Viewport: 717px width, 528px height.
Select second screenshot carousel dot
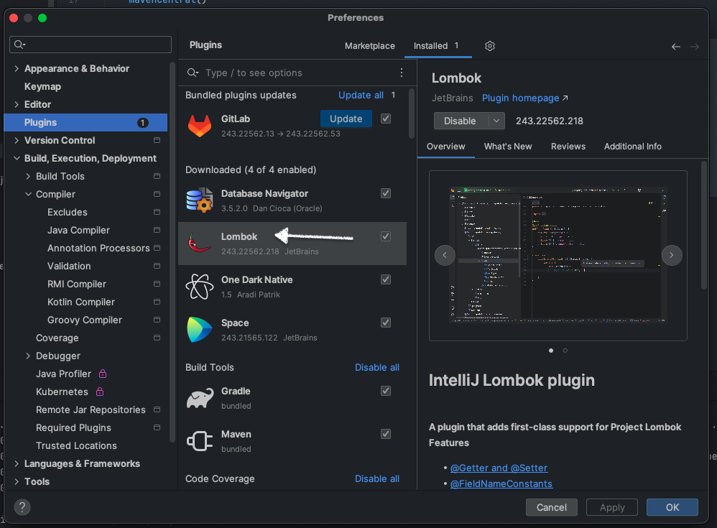tap(565, 351)
